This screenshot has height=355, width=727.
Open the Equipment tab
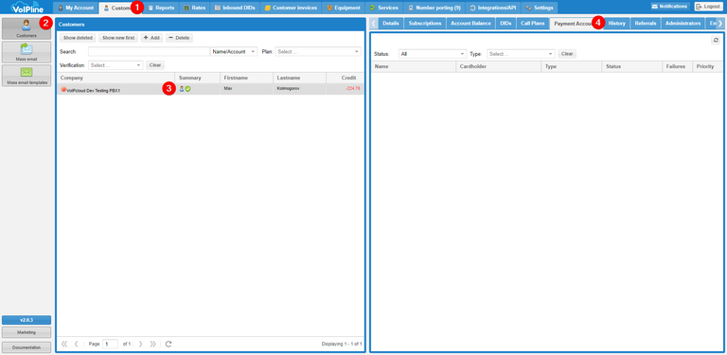point(343,8)
